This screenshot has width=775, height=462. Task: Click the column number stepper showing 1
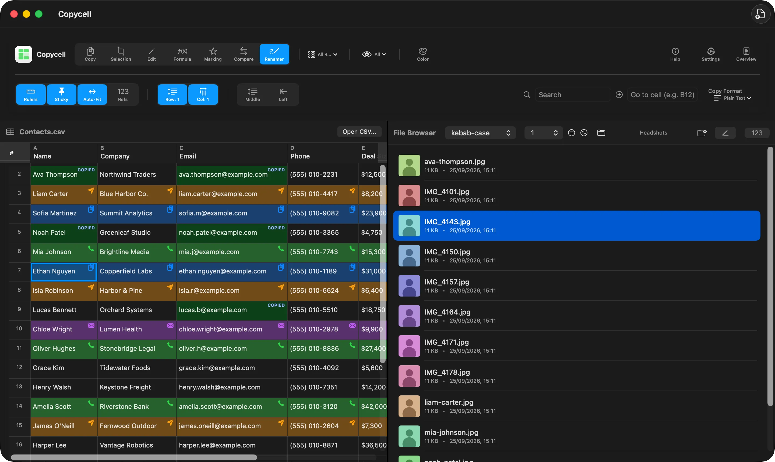(x=543, y=133)
